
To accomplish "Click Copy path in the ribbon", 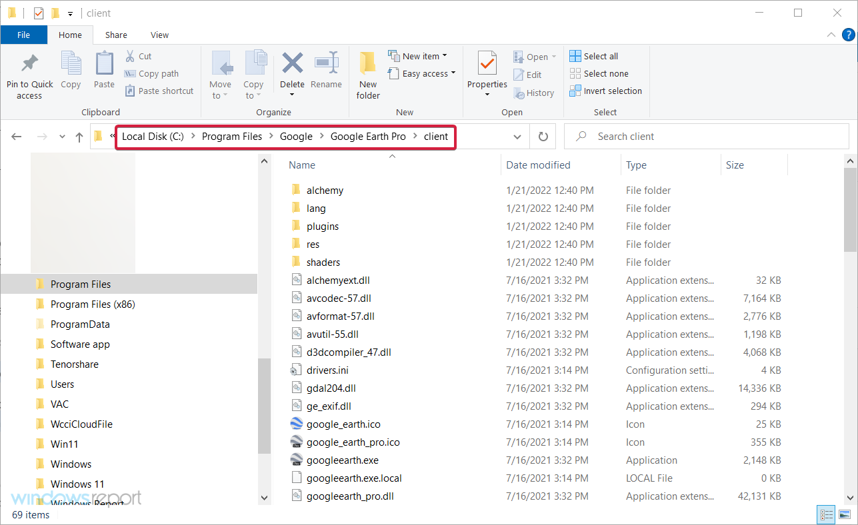I will [x=152, y=74].
